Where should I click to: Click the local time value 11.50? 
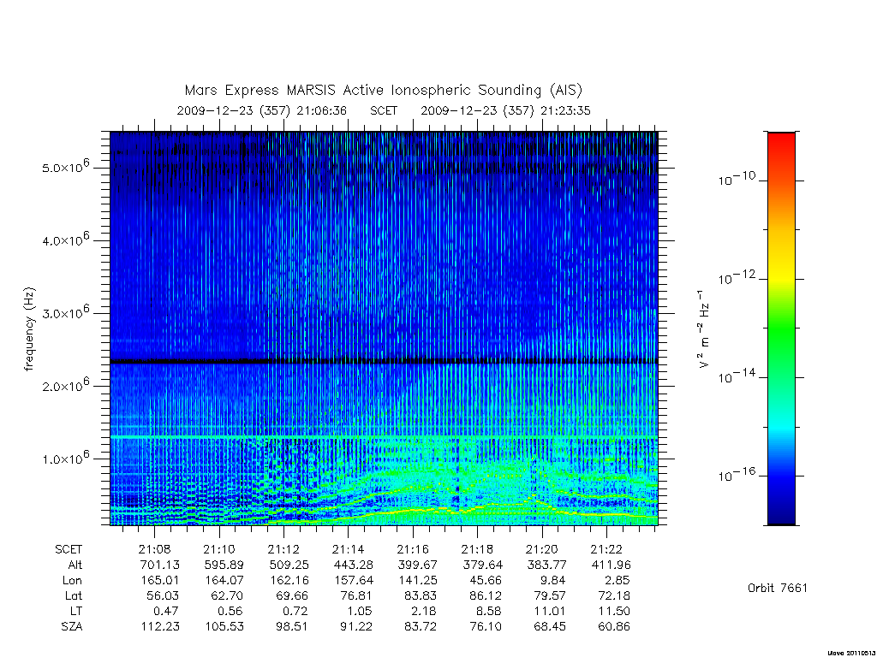click(x=614, y=611)
